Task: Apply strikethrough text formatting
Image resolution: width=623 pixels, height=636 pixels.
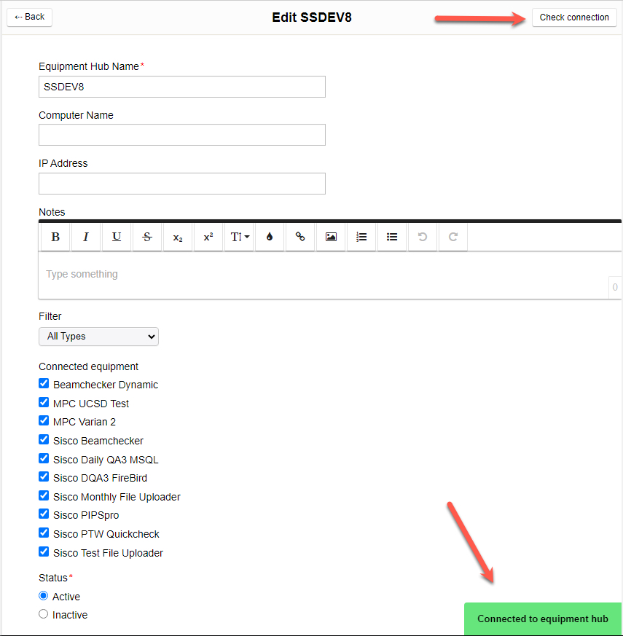Action: tap(147, 237)
